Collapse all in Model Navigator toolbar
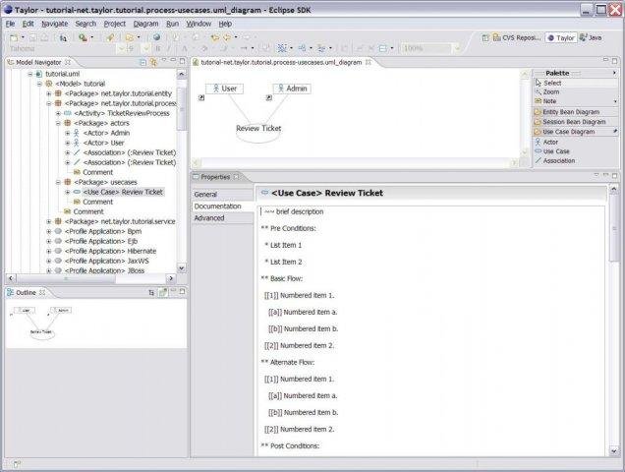This screenshot has height=472, width=625. click(x=143, y=62)
